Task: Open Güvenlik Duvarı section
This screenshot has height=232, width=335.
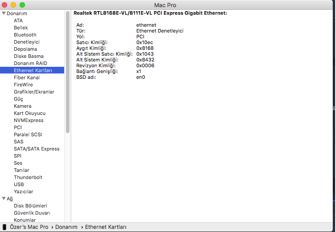Action: (32, 213)
